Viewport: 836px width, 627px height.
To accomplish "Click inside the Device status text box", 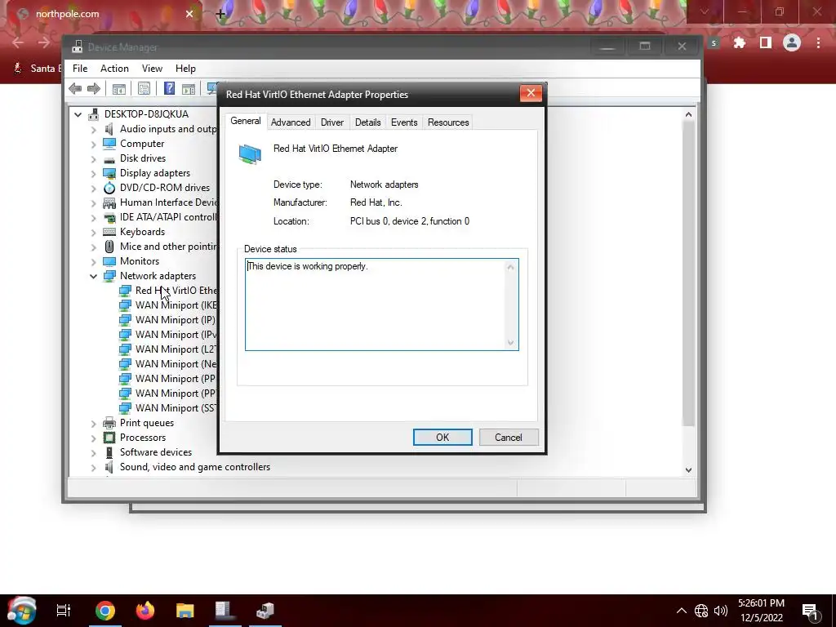I will pos(382,305).
